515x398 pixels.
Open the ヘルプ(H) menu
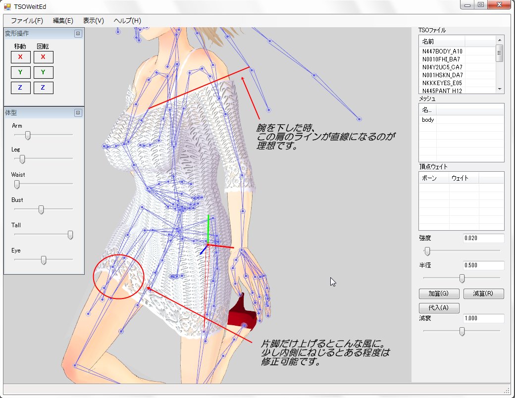point(127,21)
